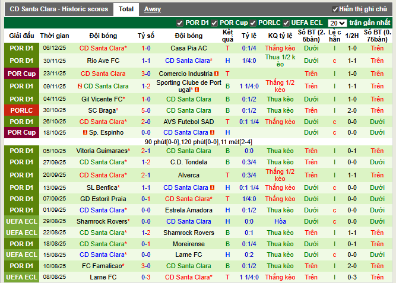396x283 pixels.
Task: Open Shamrock Rovers link on 29/08/25 row
Action: [102, 222]
